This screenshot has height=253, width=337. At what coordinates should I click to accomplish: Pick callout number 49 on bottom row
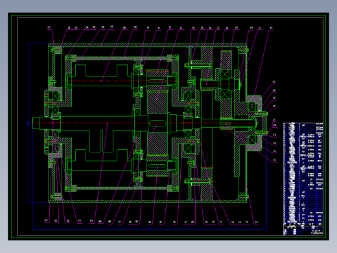point(100,221)
